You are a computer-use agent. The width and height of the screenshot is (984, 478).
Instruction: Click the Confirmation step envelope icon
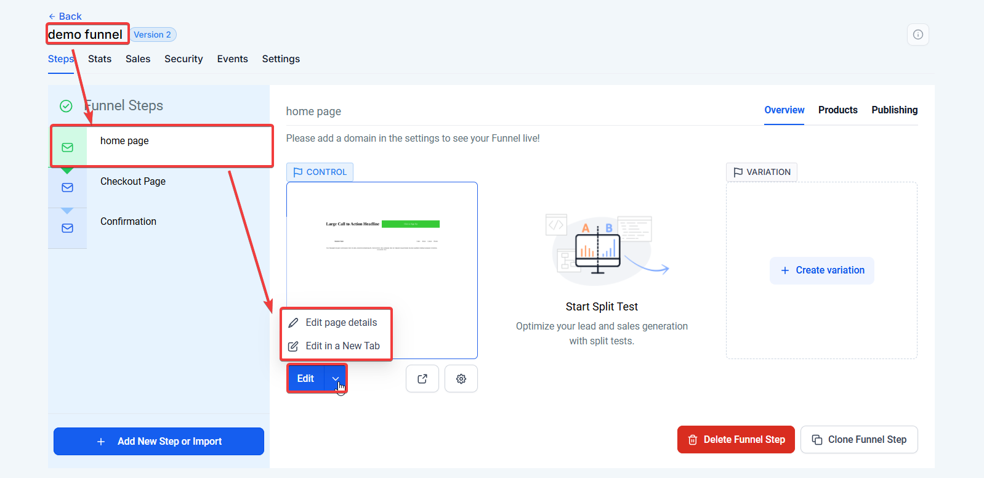68,228
